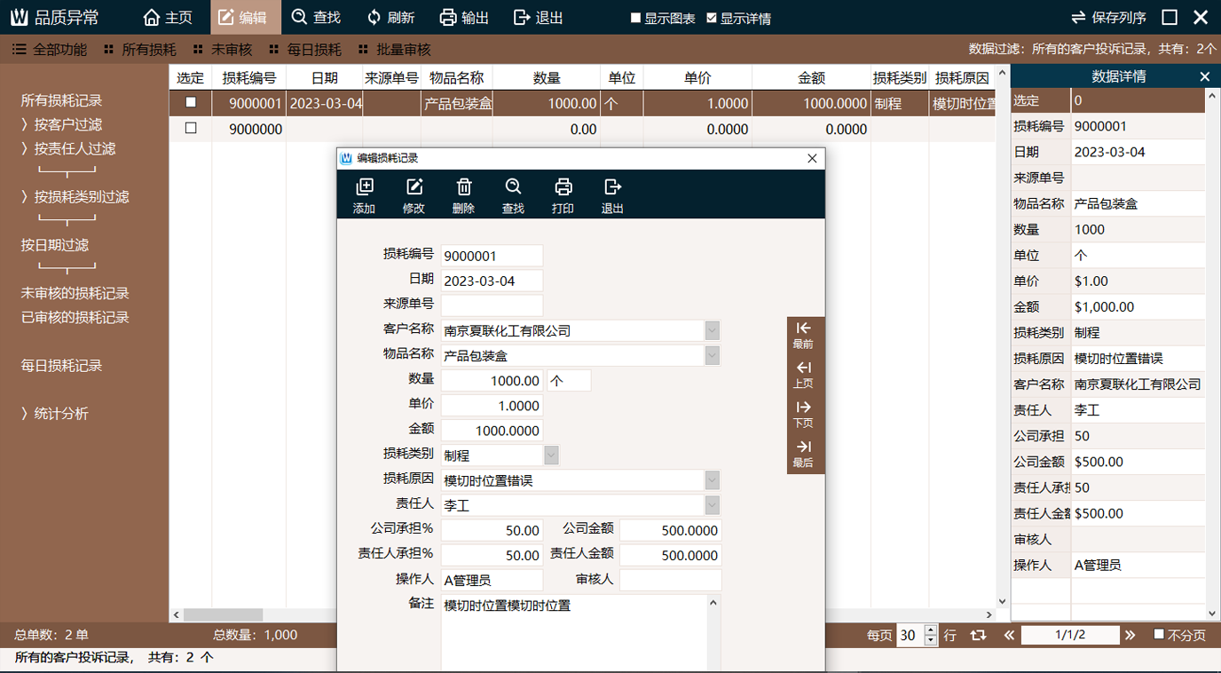Jump to first record with 最前 button

coord(803,336)
